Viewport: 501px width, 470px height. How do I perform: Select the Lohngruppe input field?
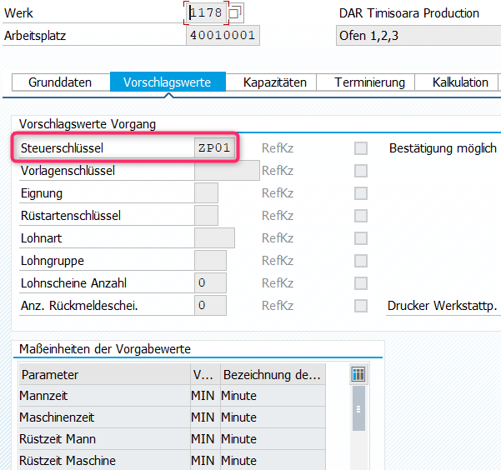[209, 261]
